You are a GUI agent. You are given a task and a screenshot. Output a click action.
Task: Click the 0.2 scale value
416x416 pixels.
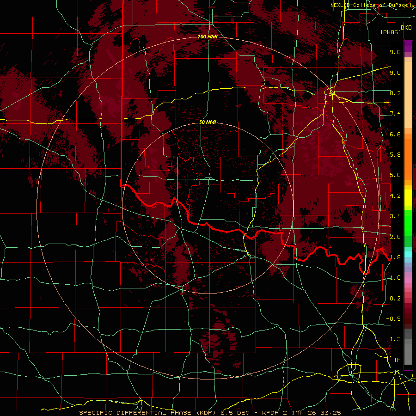coord(395,299)
